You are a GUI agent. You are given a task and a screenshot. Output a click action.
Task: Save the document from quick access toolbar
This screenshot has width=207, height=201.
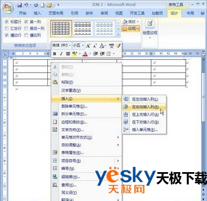(20, 5)
